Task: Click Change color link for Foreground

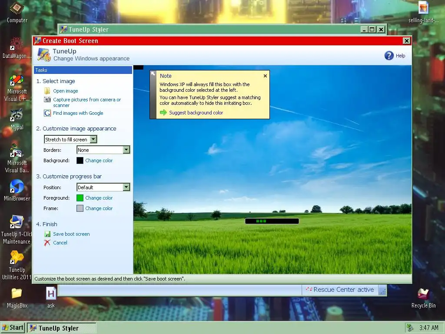Action: 99,198
